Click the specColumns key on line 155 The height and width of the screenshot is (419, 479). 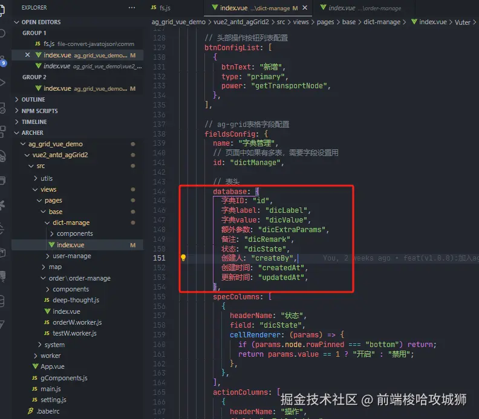click(236, 297)
